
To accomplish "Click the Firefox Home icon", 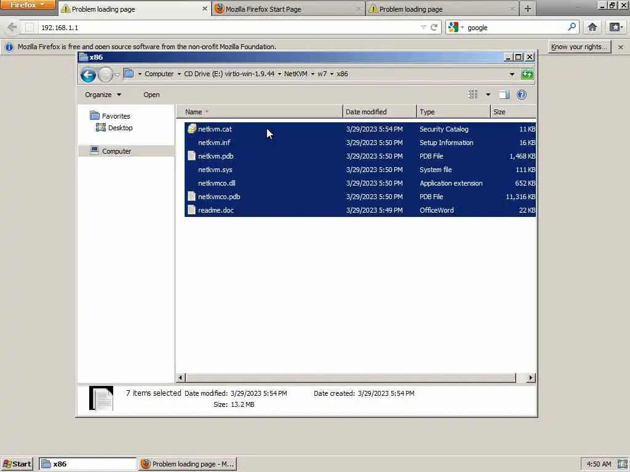I will coord(592,27).
